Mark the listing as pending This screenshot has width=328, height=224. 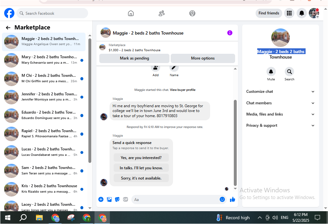tap(134, 58)
